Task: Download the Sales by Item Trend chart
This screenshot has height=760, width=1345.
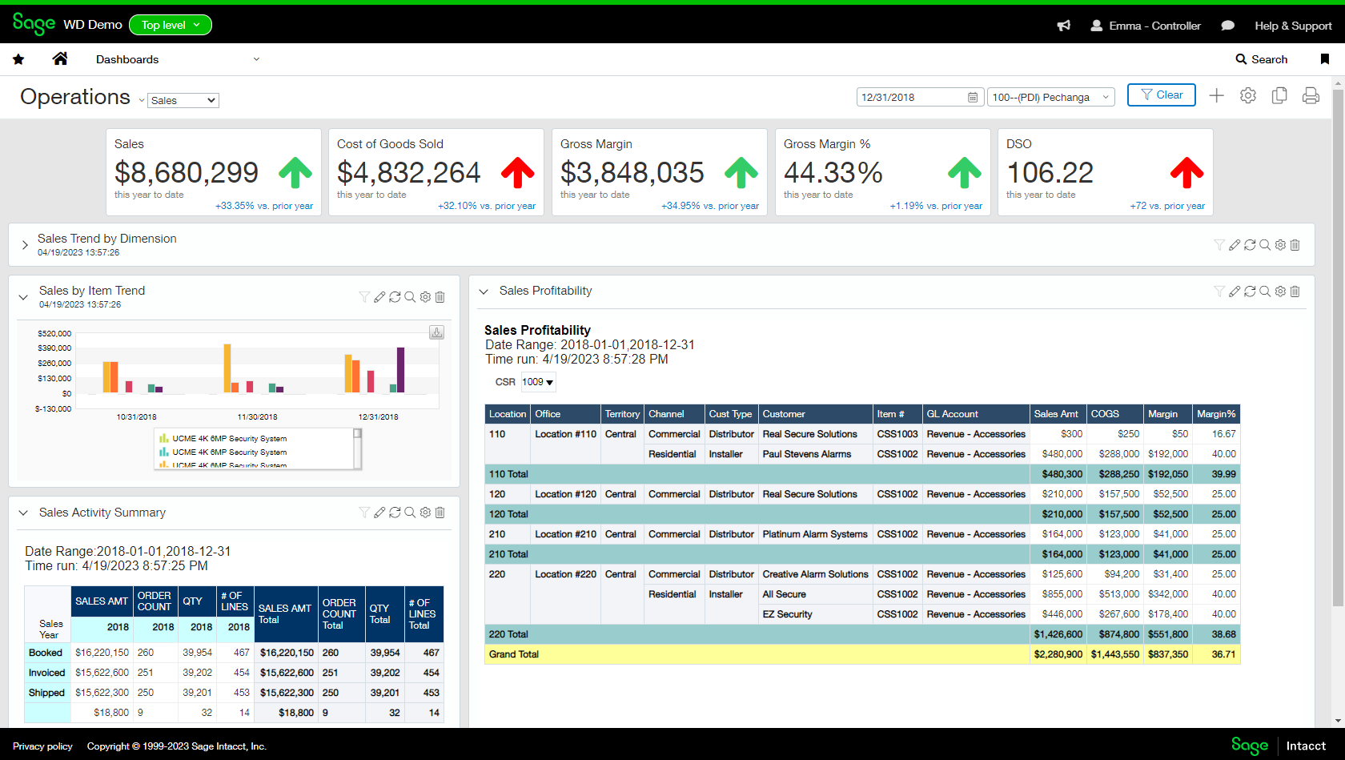Action: click(x=436, y=332)
